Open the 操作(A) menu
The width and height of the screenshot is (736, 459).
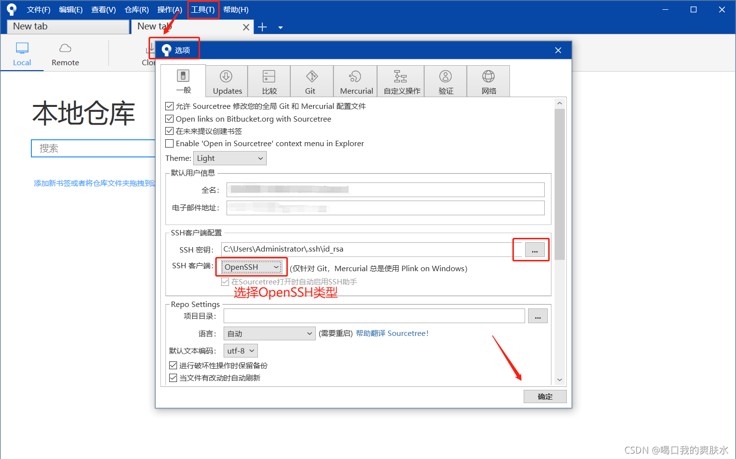170,10
